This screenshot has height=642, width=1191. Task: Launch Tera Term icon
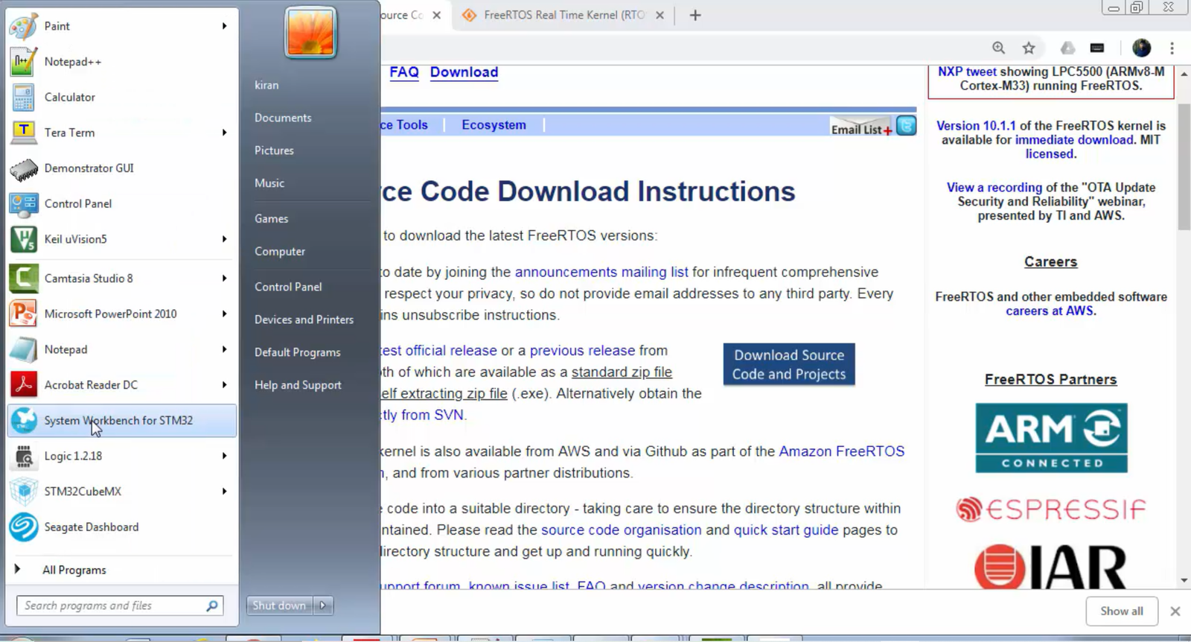pyautogui.click(x=23, y=133)
